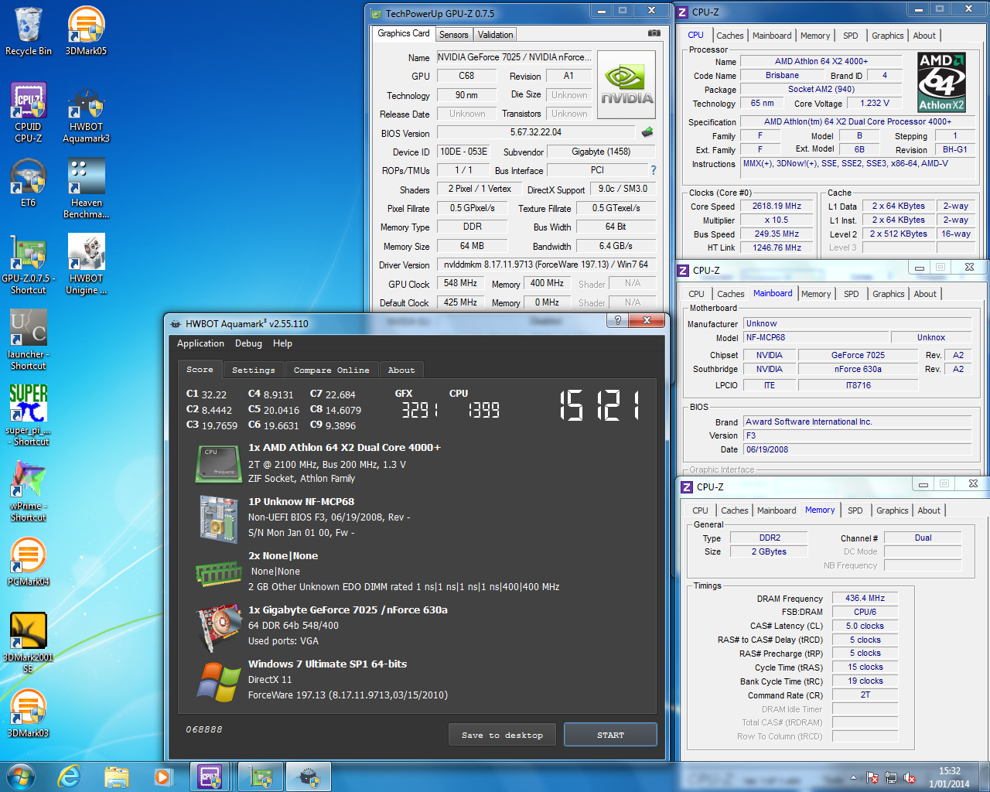
Task: Click the Save to desktop button
Action: click(x=502, y=735)
